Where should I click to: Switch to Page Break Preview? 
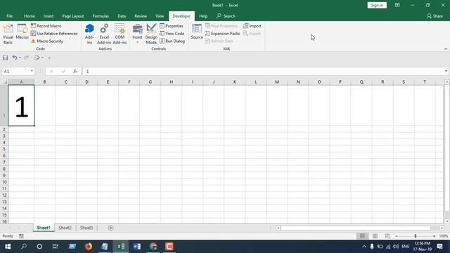click(387, 236)
